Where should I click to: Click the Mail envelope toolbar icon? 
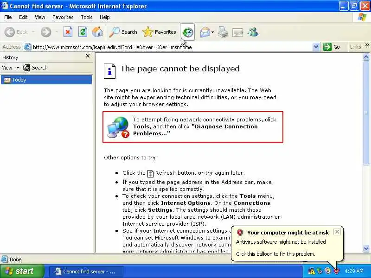tap(205, 32)
